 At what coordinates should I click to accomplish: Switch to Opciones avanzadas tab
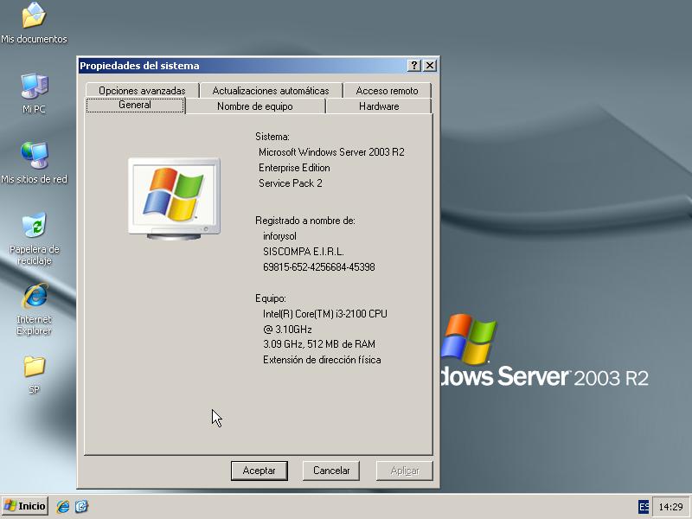point(142,91)
